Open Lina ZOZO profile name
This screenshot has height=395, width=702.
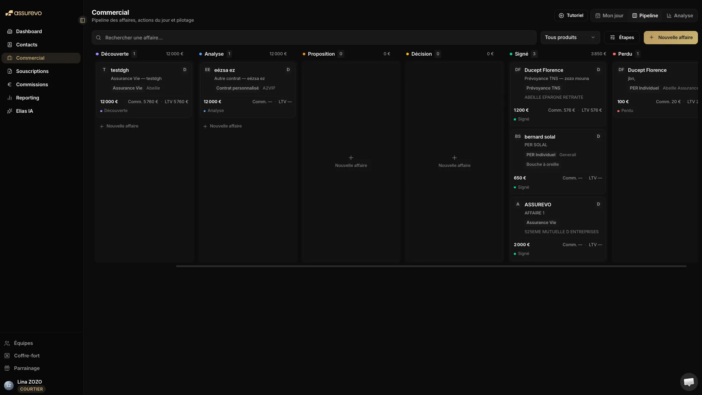coord(29,382)
